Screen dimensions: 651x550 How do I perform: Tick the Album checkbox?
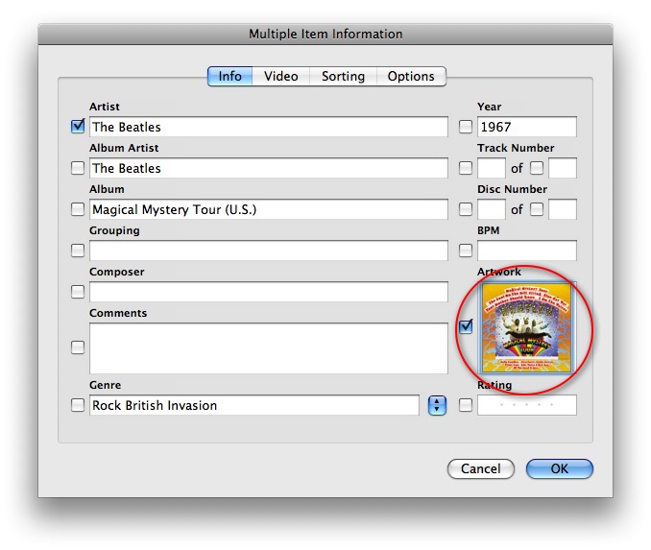(78, 209)
